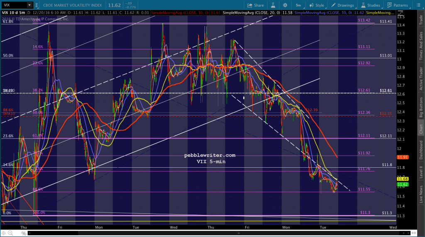Click the magenta $11.92 Fibonacci label
This screenshot has width=425, height=237.
(364, 153)
